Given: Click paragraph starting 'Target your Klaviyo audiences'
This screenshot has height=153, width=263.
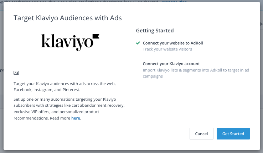Looking at the screenshot, I should 65,86.
